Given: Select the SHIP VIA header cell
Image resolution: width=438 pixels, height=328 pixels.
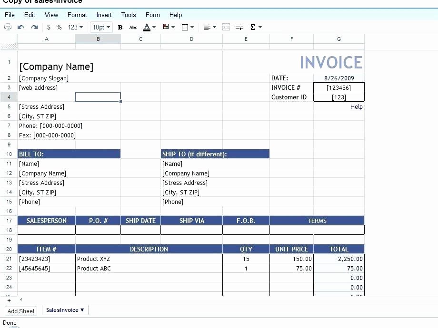Looking at the screenshot, I should pyautogui.click(x=191, y=221).
